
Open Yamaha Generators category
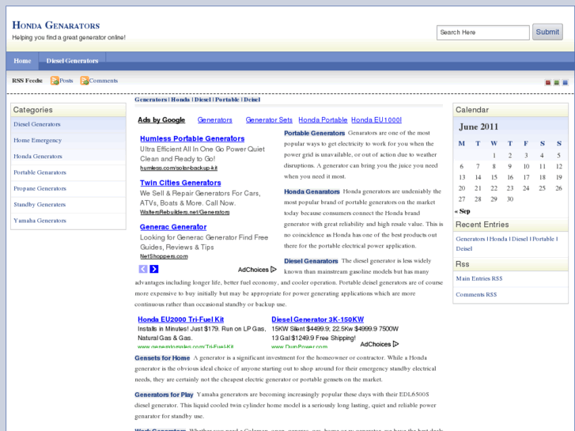40,221
